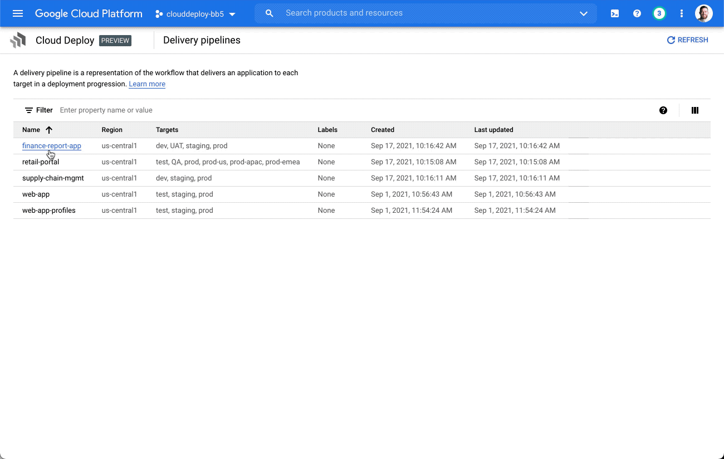
Task: Click the Filter icon button
Action: click(38, 110)
